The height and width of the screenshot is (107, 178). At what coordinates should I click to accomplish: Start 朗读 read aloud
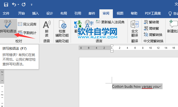coord(47,29)
